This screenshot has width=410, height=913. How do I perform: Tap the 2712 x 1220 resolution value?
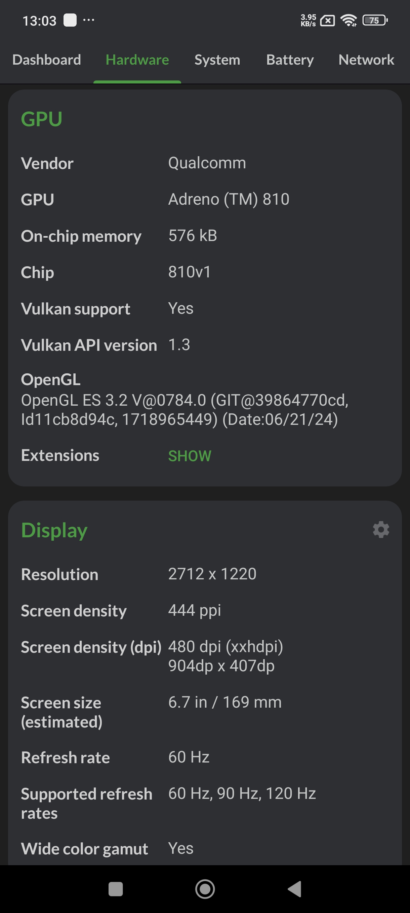(x=212, y=574)
